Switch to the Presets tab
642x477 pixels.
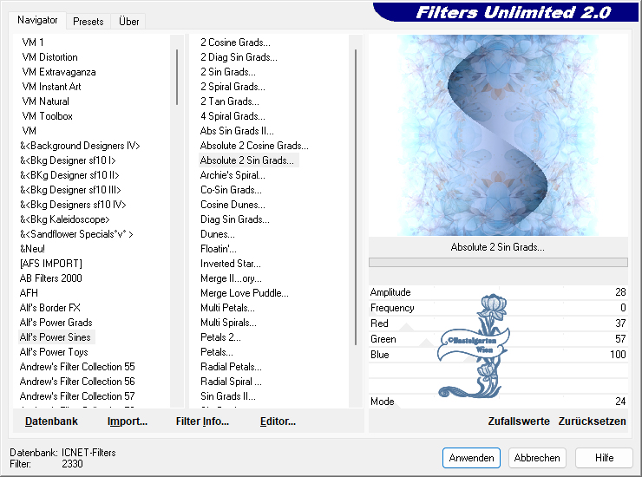click(88, 22)
